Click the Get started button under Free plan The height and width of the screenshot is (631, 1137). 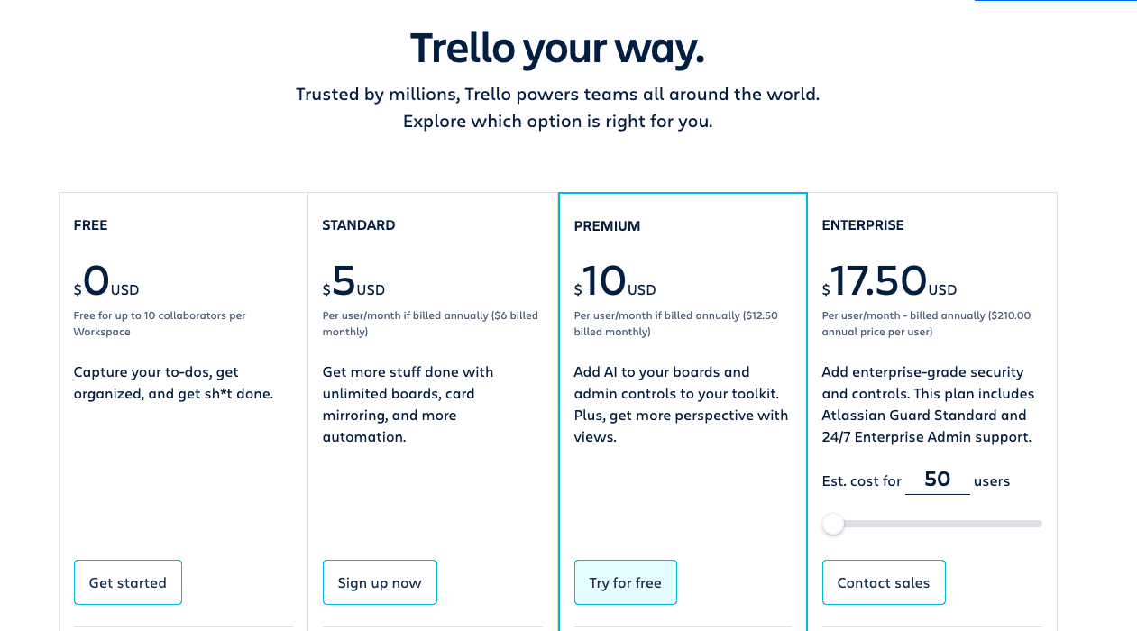pyautogui.click(x=127, y=581)
